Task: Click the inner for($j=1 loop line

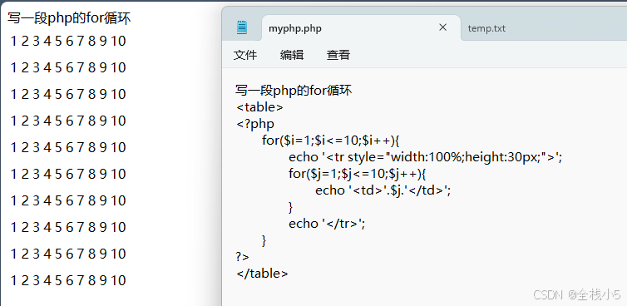Action: pyautogui.click(x=358, y=174)
